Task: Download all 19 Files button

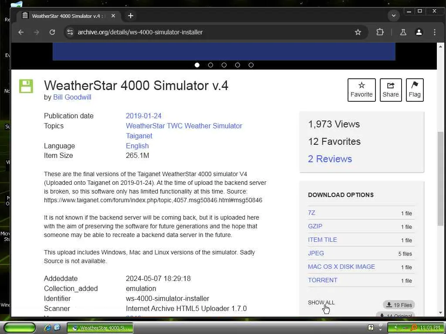Action: (399, 305)
